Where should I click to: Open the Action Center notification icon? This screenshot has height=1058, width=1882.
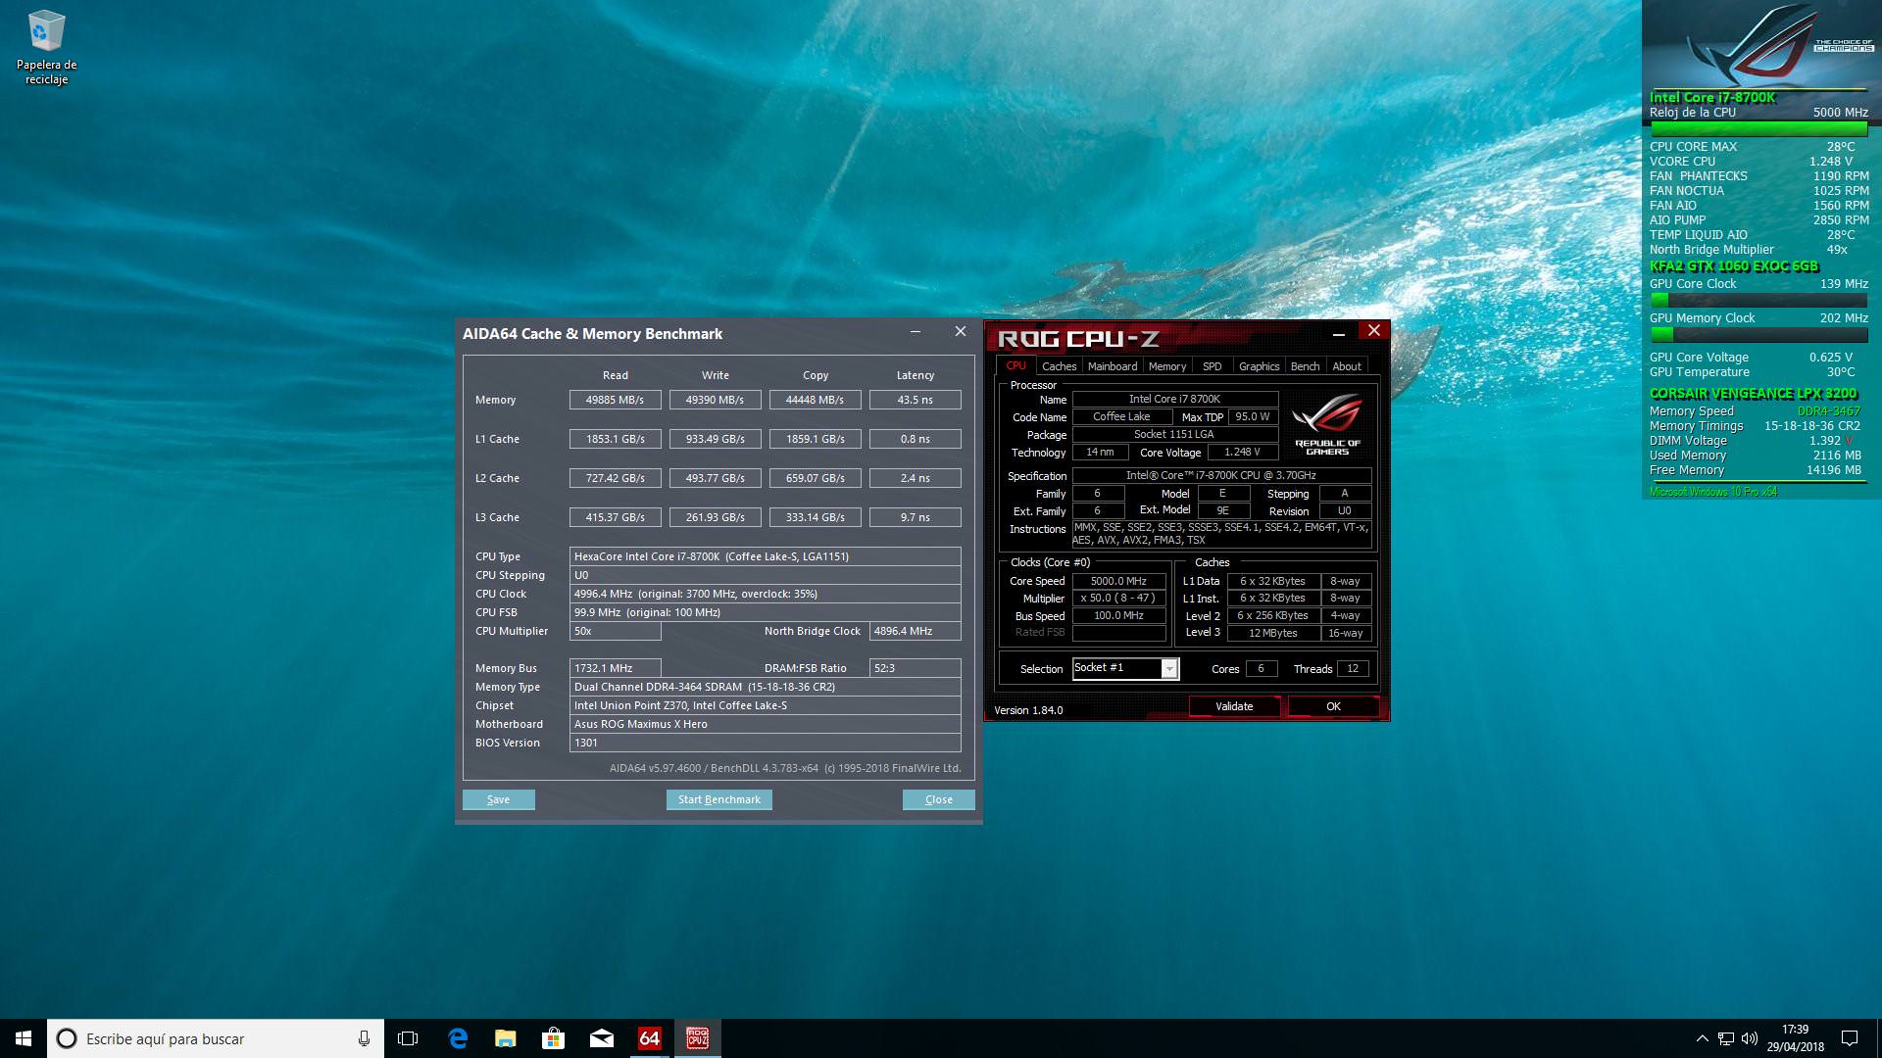(x=1850, y=1038)
